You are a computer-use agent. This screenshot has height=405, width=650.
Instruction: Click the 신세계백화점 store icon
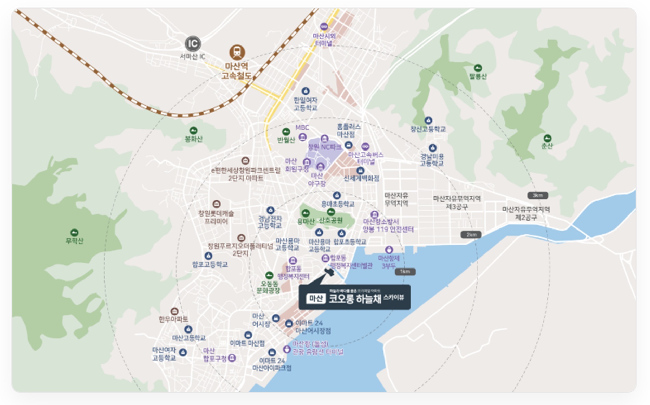[x=360, y=170]
